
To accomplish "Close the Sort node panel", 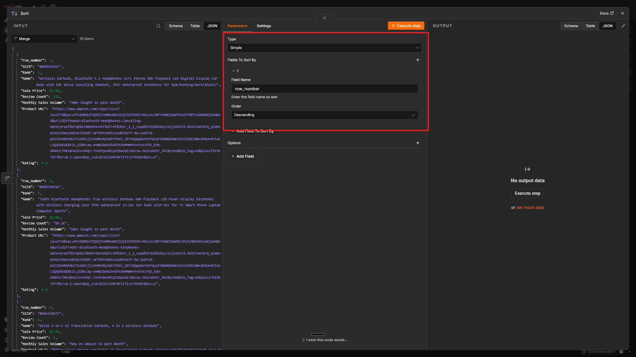I will click(x=622, y=13).
